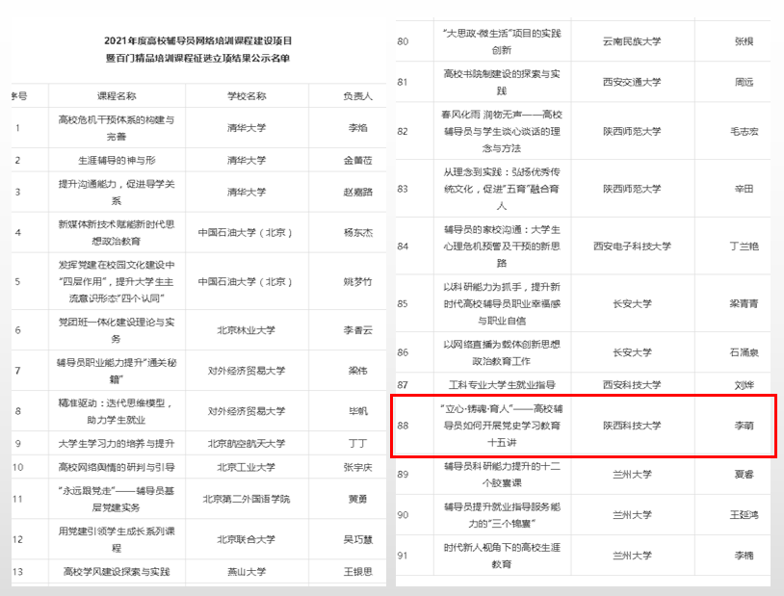Screen dimensions: 784x596
Task: Click the 高校网络舆情的研判与引导 course name
Action: pyautogui.click(x=117, y=468)
